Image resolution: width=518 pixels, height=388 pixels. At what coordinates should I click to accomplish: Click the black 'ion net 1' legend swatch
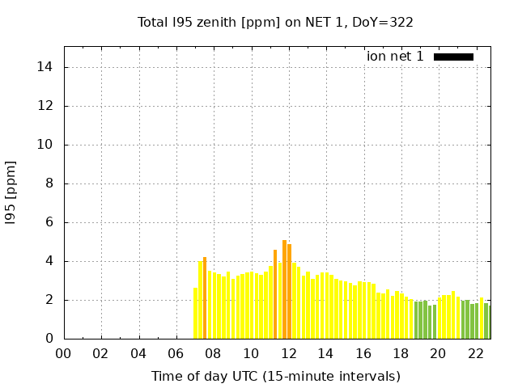click(453, 57)
